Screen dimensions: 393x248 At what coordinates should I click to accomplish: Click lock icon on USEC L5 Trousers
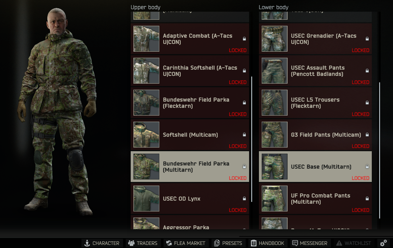(367, 103)
